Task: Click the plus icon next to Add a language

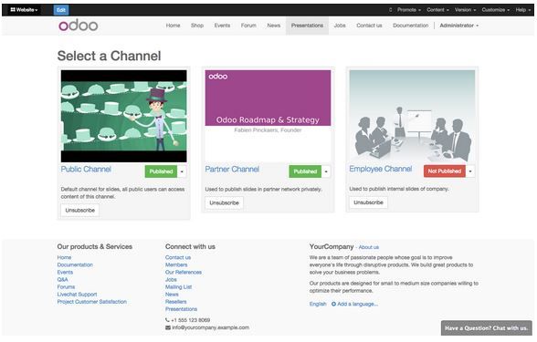Action: 333,304
